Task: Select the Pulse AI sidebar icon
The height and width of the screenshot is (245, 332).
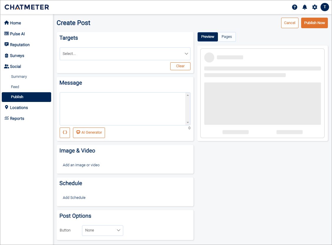Action: [x=6, y=33]
